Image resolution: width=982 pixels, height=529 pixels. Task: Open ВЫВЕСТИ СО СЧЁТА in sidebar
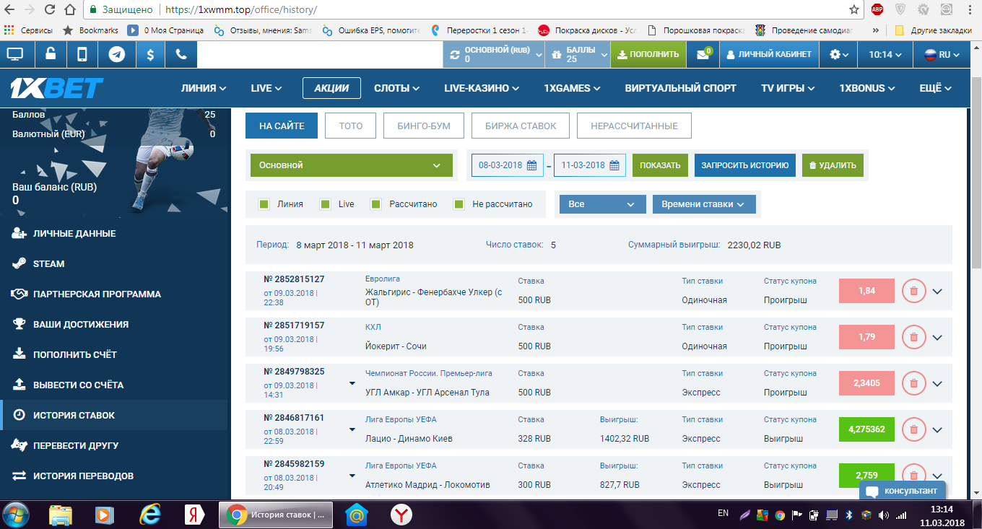(78, 385)
